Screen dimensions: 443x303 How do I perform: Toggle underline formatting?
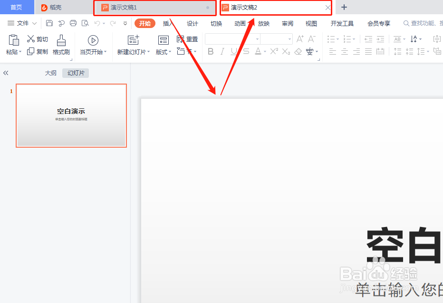tap(234, 52)
